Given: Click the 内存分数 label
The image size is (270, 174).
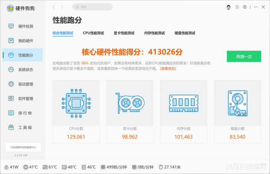Looking at the screenshot, I should click(x=184, y=129).
